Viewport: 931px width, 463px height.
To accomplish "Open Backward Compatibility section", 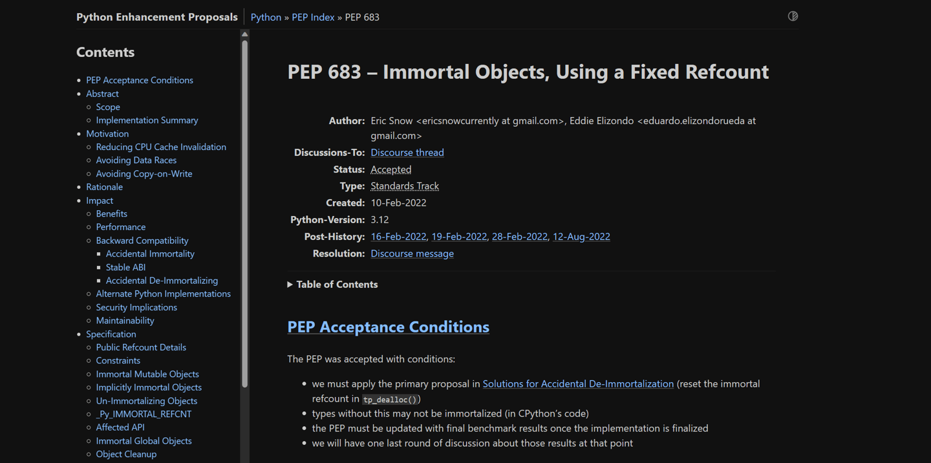I will (x=142, y=240).
